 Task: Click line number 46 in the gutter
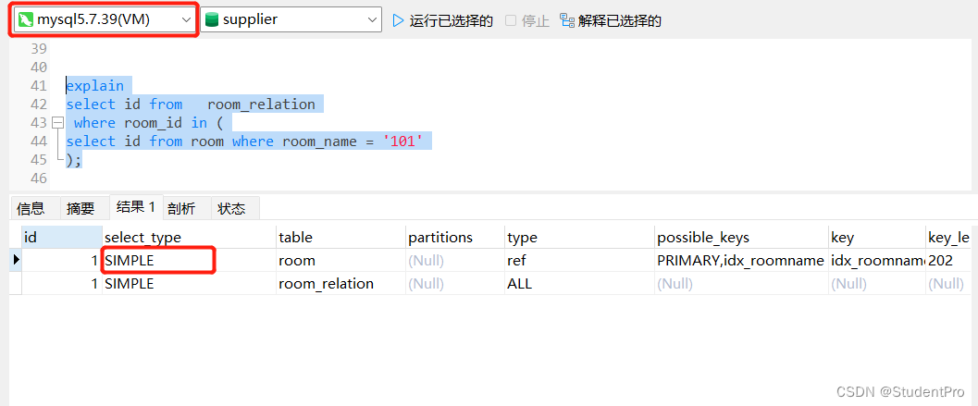click(39, 178)
